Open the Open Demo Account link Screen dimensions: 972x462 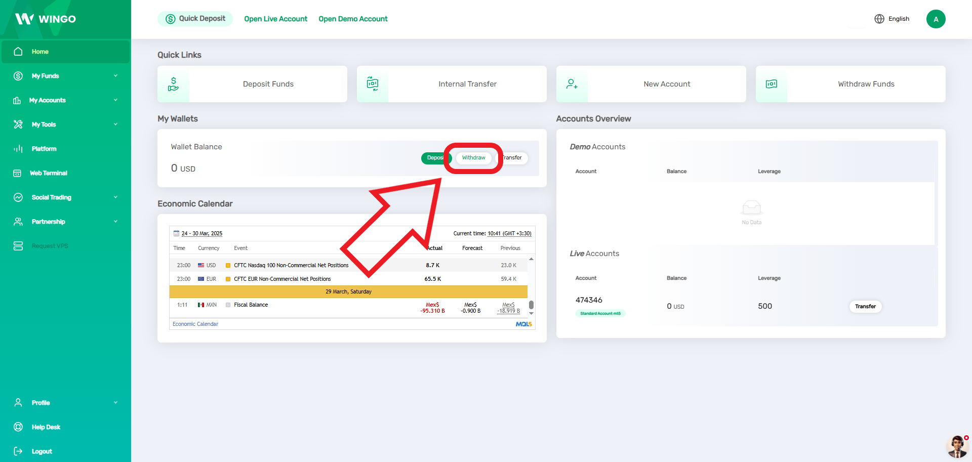(353, 19)
